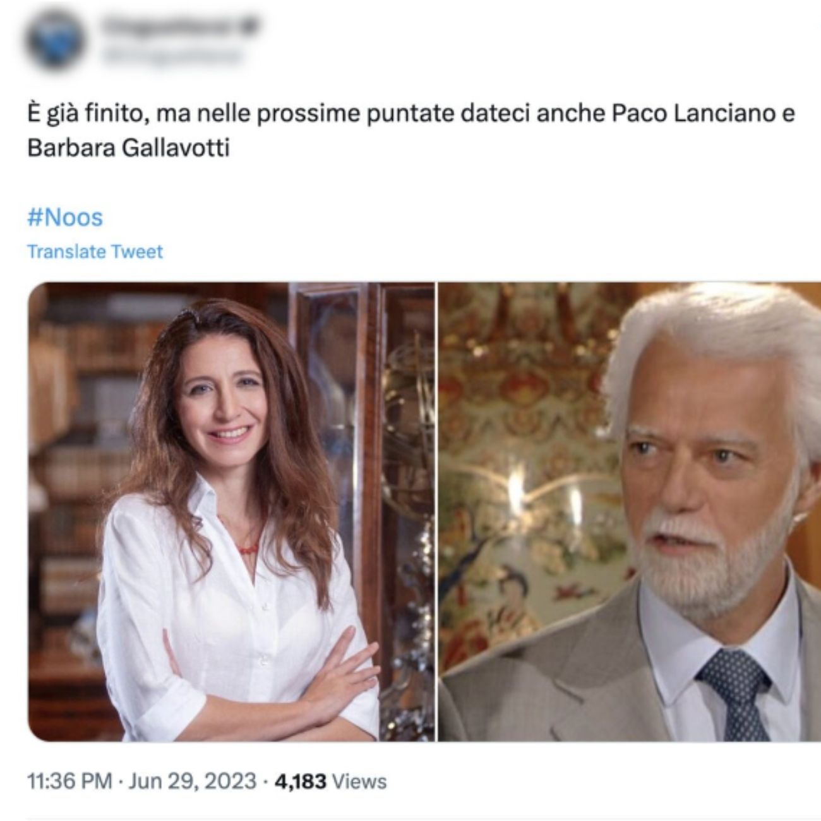
Task: Click the Jun 29, 2023 date
Action: (x=193, y=781)
